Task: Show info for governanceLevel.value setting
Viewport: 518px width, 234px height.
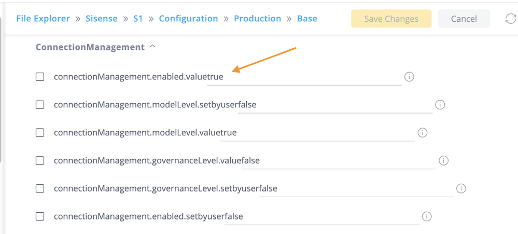Action: (443, 161)
